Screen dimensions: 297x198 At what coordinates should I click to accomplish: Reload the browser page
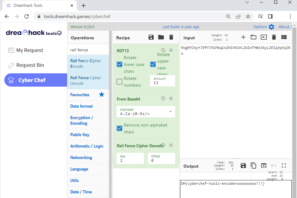[27, 16]
